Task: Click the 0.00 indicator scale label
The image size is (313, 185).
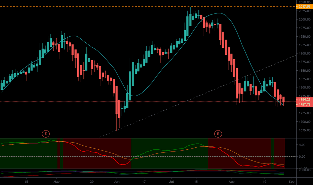Action: point(302,157)
